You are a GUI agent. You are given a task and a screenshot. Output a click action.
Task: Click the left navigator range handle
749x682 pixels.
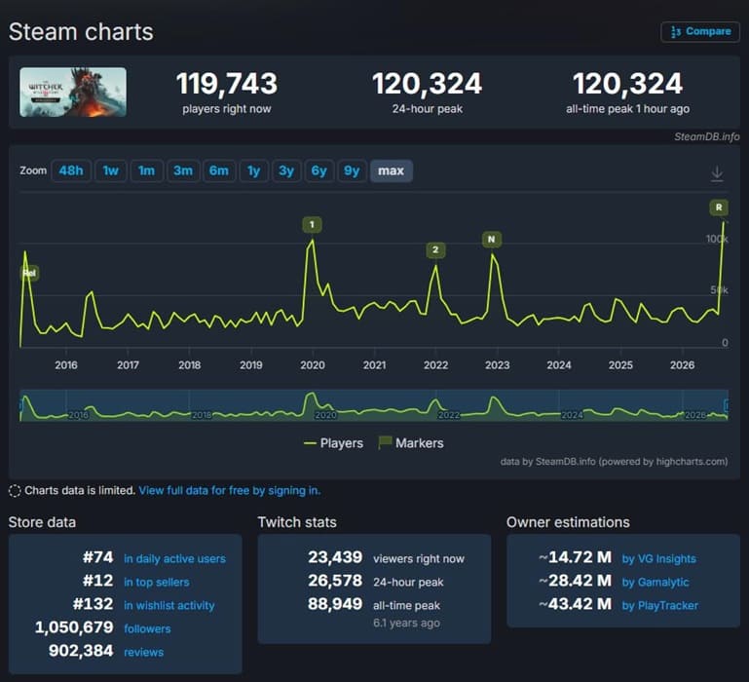[20, 405]
